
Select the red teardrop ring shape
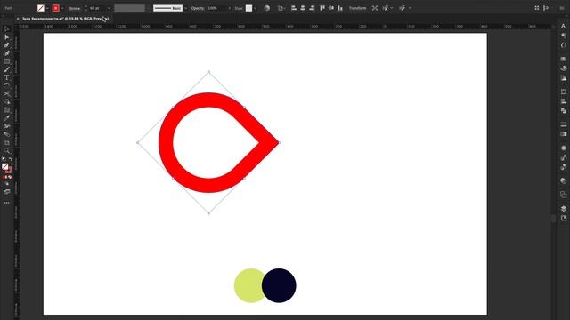pos(166,142)
